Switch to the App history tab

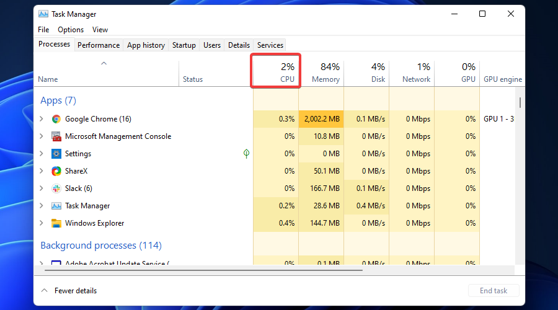pos(146,45)
